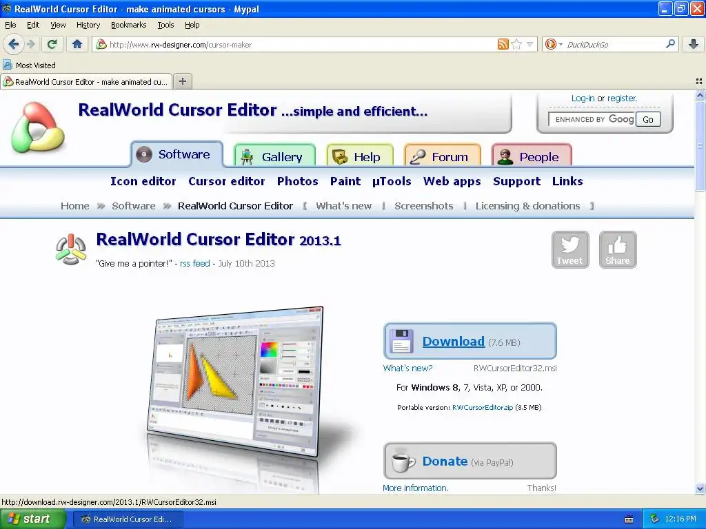Open the History menu
Viewport: 706px width, 529px height.
(88, 25)
